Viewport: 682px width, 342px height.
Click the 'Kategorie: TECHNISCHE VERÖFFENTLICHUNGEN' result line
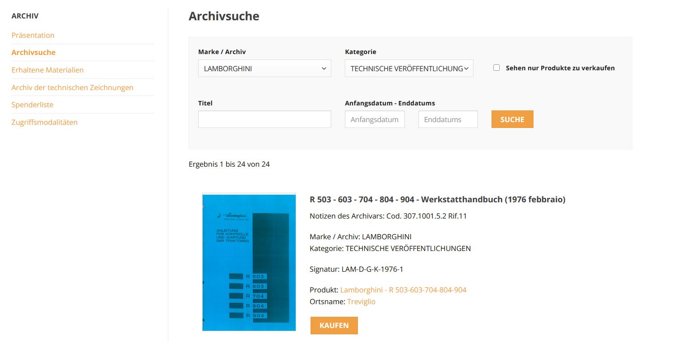[x=390, y=248]
